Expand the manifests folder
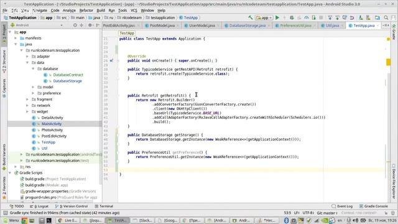 tap(16, 38)
